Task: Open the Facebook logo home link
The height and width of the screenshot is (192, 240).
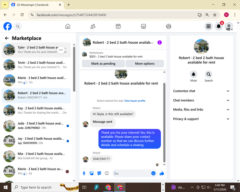Action: [x=8, y=26]
